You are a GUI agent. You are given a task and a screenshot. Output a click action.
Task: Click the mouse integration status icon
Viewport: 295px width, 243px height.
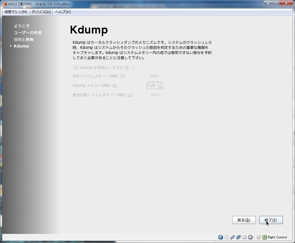[259, 237]
